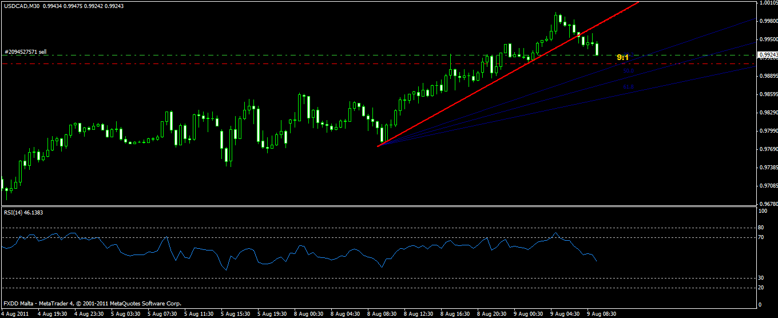Viewport: 778px width, 318px height.
Task: Click the 4 Aug 23:30 time label
Action: [88, 313]
